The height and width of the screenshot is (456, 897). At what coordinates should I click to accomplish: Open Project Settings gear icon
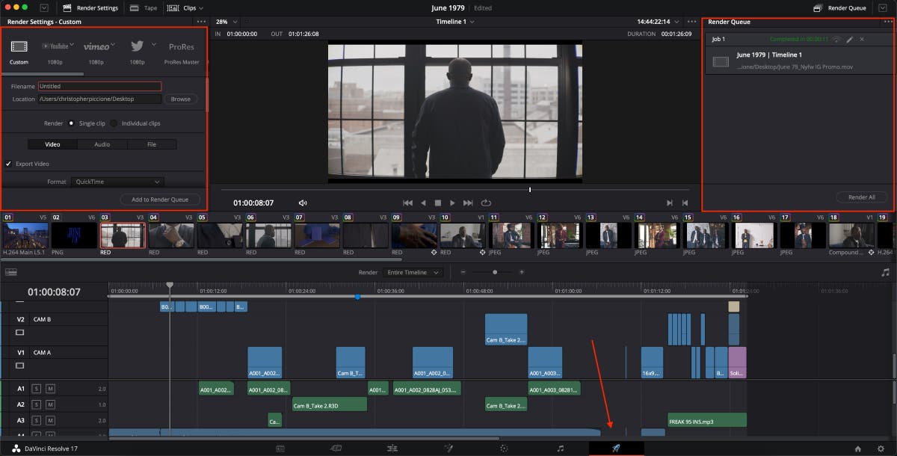[879, 449]
